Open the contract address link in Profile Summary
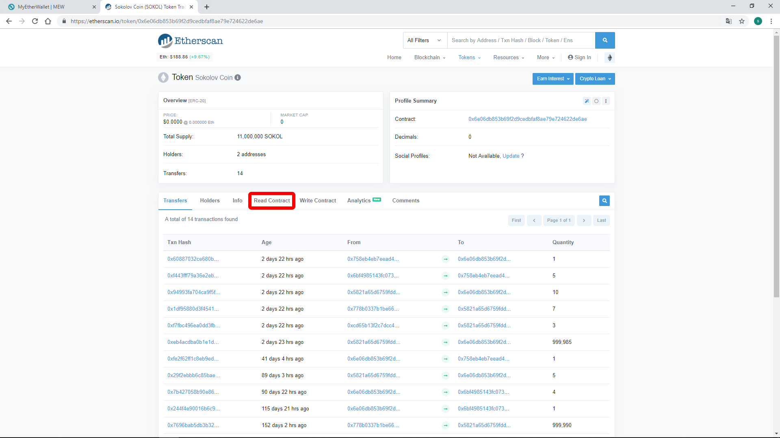 pyautogui.click(x=528, y=119)
